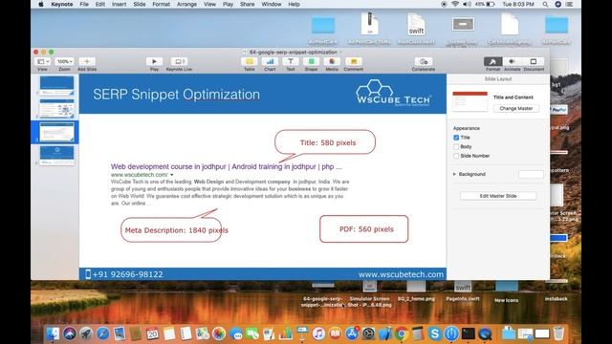The height and width of the screenshot is (344, 612).
Task: Open the Slide menu
Action: point(140,4)
